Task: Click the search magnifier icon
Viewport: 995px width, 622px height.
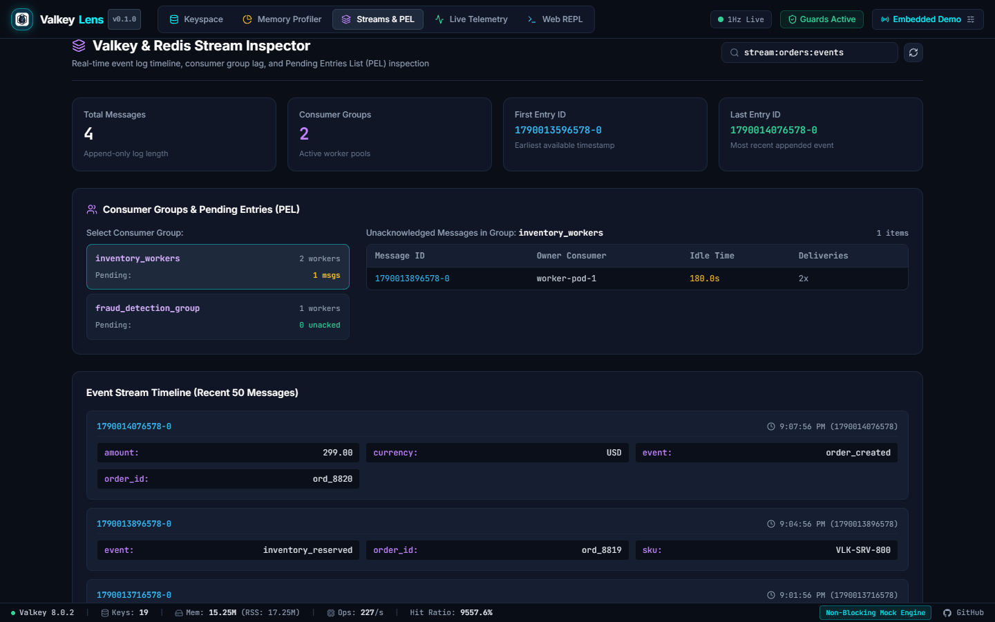Action: coord(735,53)
